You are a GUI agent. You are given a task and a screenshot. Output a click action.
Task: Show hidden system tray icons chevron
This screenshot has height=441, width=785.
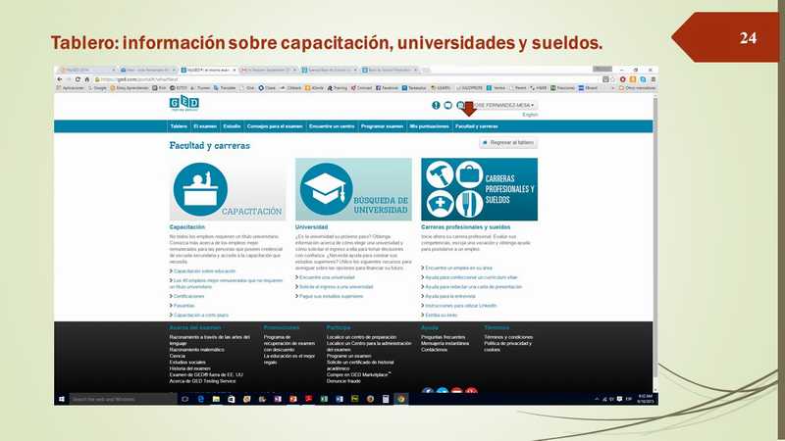coord(597,399)
